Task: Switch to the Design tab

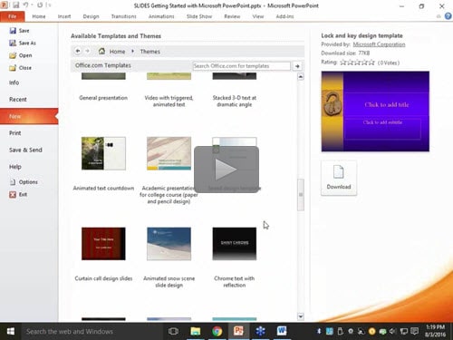Action: pyautogui.click(x=91, y=16)
